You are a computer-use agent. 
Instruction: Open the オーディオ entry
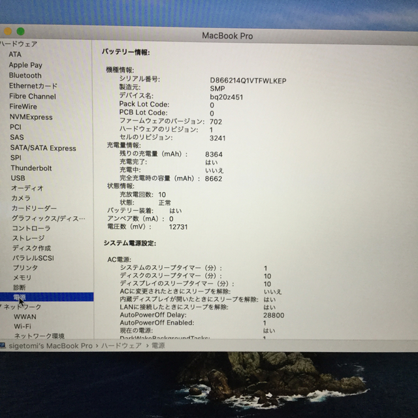coord(27,188)
